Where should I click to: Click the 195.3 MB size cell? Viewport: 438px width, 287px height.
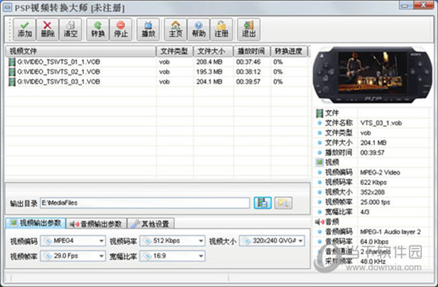[x=209, y=72]
